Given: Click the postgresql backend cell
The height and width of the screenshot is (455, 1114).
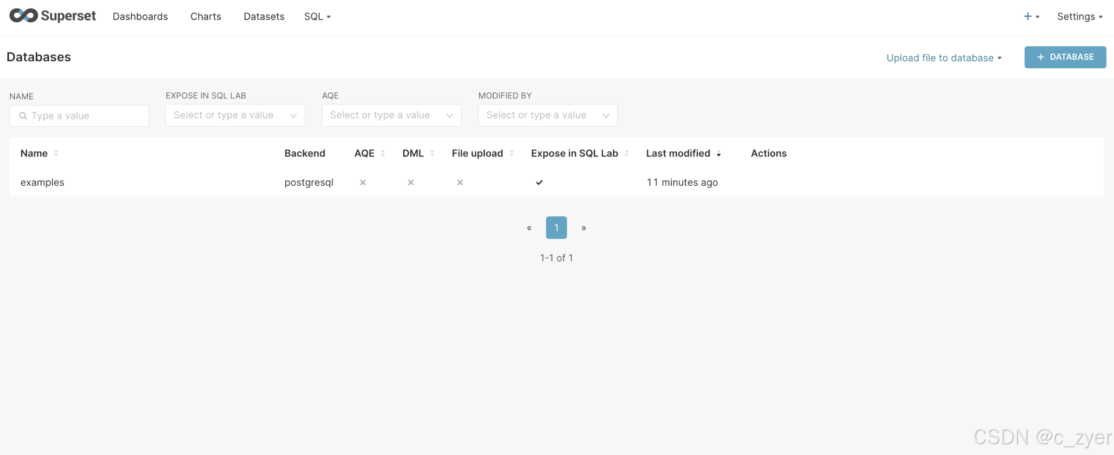Looking at the screenshot, I should [x=309, y=182].
